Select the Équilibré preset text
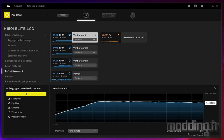This screenshot has width=224, height=140. pos(15,103)
